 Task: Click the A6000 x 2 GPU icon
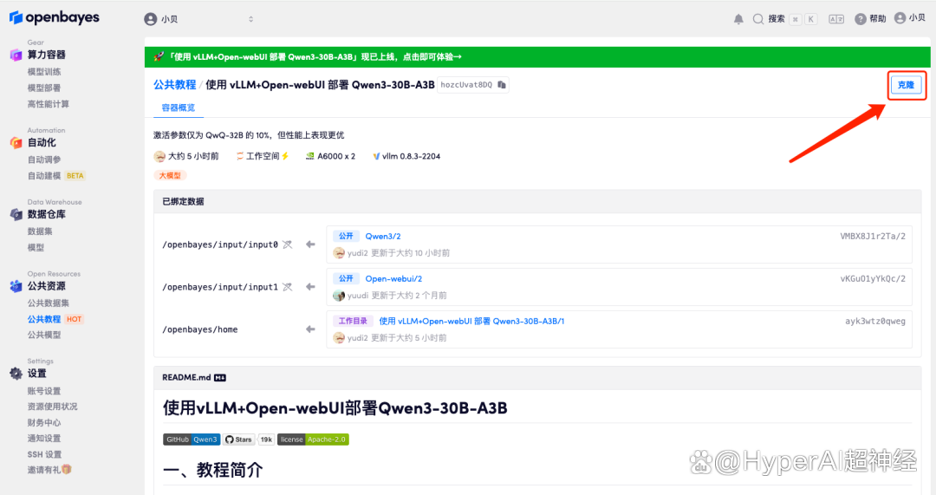pyautogui.click(x=309, y=156)
